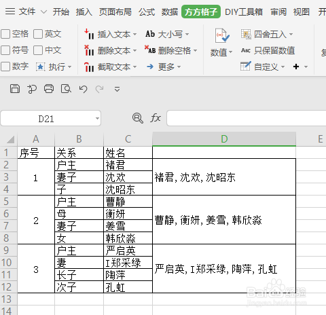Click the 自定义 table icon

pos(246,67)
